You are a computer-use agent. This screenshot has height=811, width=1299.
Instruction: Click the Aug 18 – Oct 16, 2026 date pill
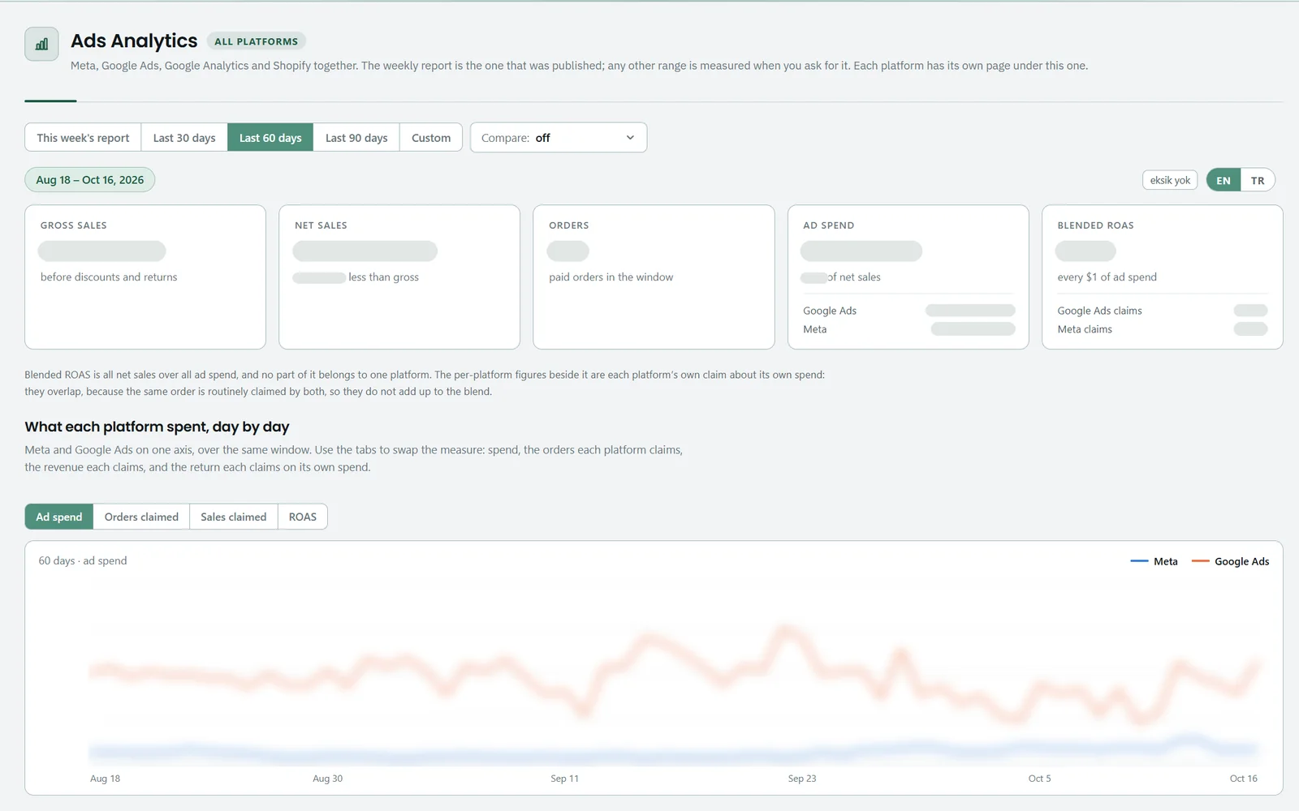pos(90,180)
